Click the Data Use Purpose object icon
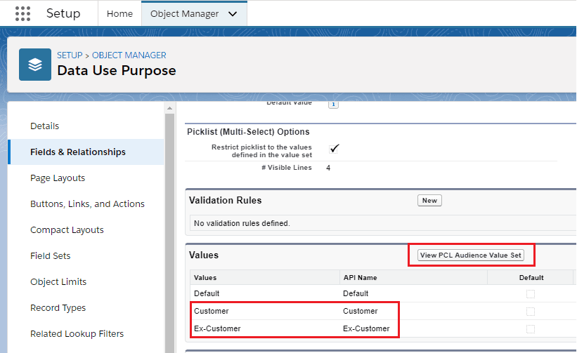 35,65
